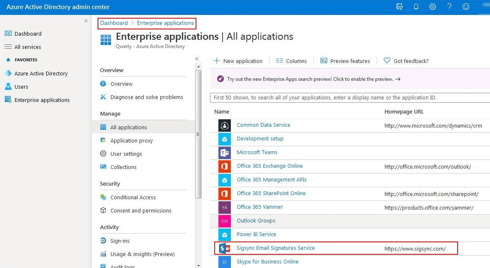Open Conditional Access under Security
This screenshot has width=490, height=268.
[133, 197]
